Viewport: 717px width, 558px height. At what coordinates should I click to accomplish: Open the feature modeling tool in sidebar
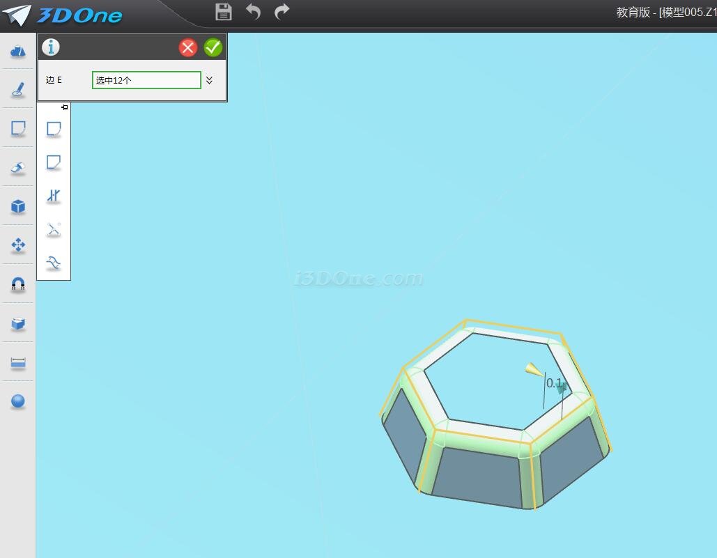tap(18, 128)
